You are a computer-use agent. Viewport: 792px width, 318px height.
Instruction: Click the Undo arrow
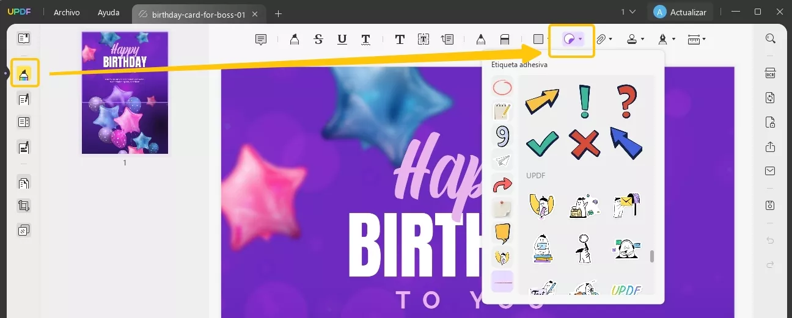(x=771, y=240)
